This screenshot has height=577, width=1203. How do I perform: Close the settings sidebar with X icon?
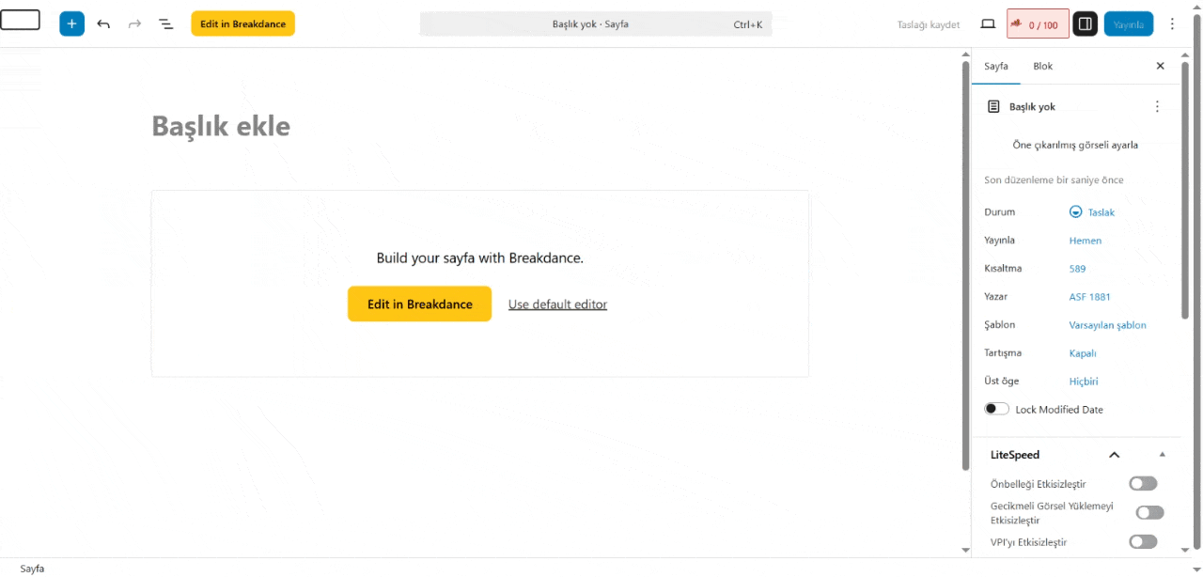click(x=1160, y=66)
